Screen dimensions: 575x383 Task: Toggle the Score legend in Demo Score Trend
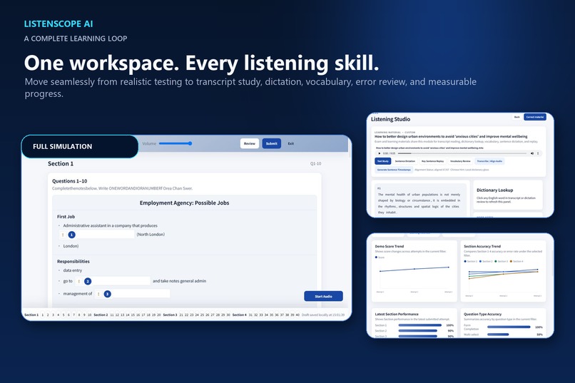(380, 257)
